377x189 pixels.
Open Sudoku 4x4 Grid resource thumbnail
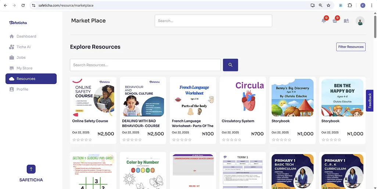tap(93, 171)
